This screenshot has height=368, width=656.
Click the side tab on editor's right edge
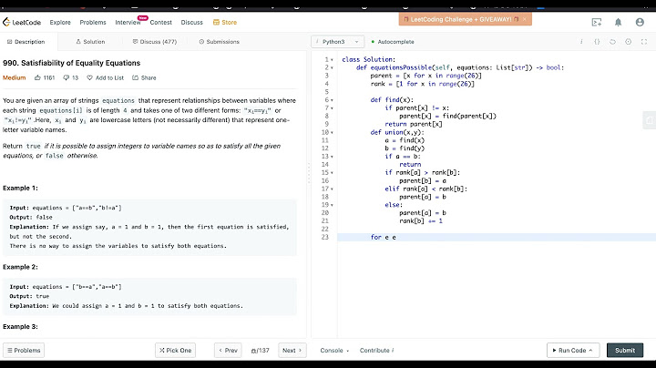click(x=650, y=120)
